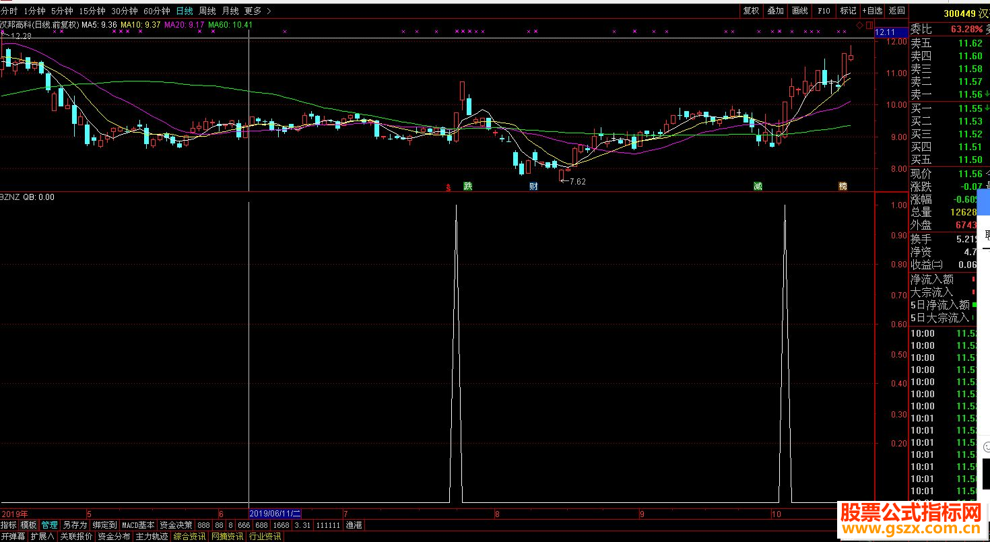The width and height of the screenshot is (990, 542).
Task: Click the 卖五 11.62 quote row
Action: click(950, 43)
